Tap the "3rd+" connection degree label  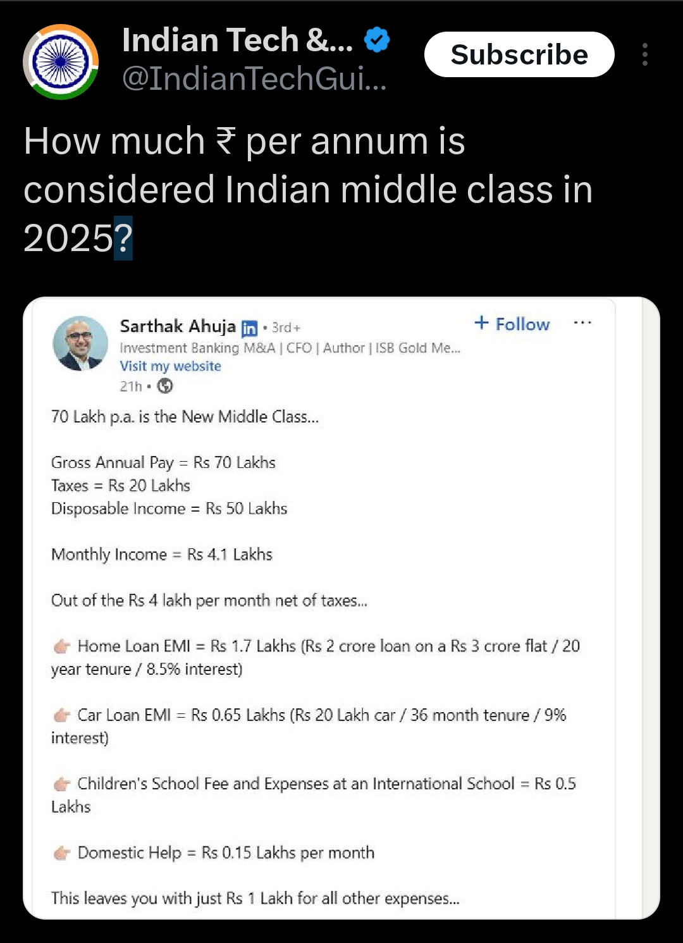(x=286, y=328)
